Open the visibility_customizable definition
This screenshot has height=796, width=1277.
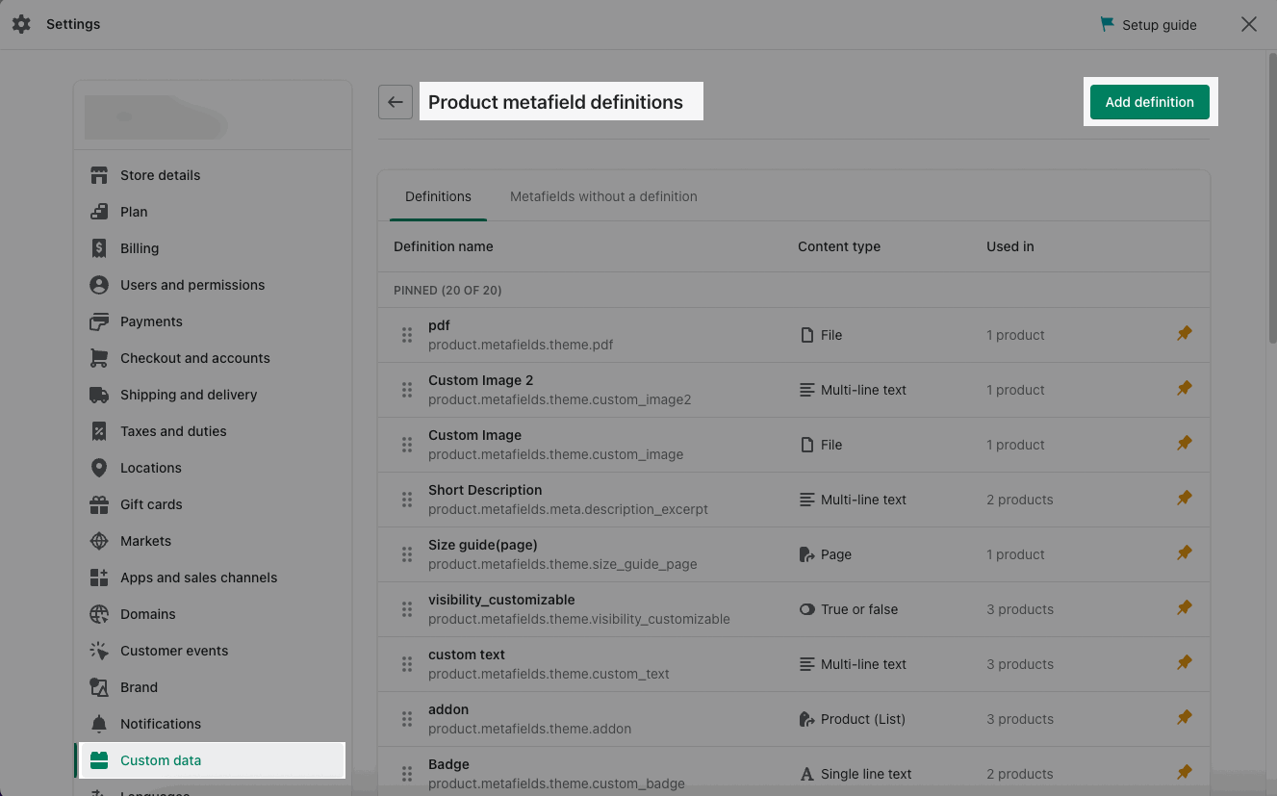[x=794, y=609]
